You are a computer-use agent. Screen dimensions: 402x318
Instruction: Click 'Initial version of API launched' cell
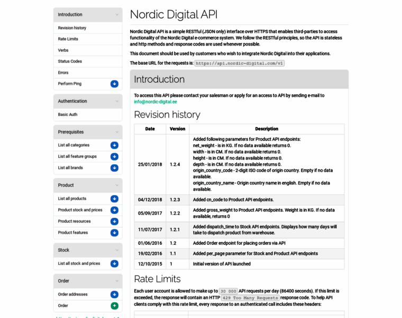(267, 264)
